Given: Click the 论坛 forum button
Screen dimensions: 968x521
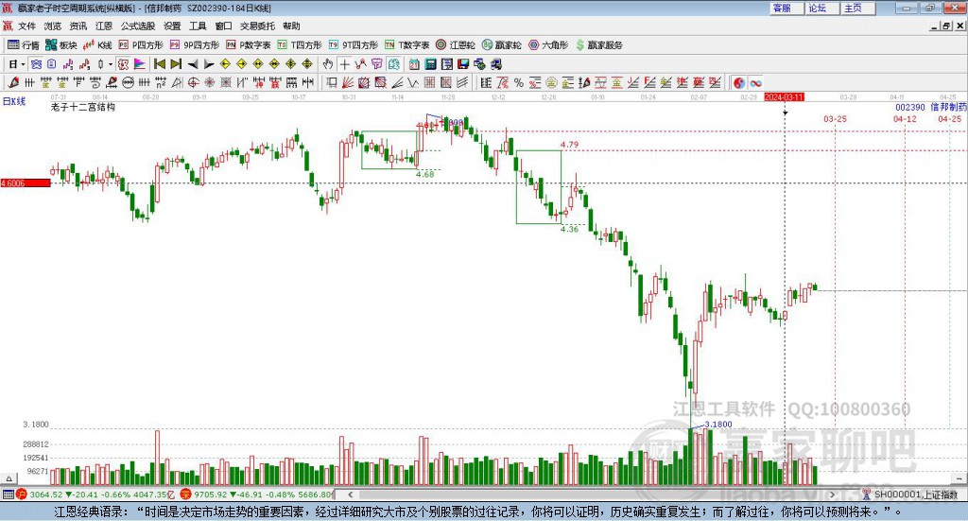Looking at the screenshot, I should point(822,8).
